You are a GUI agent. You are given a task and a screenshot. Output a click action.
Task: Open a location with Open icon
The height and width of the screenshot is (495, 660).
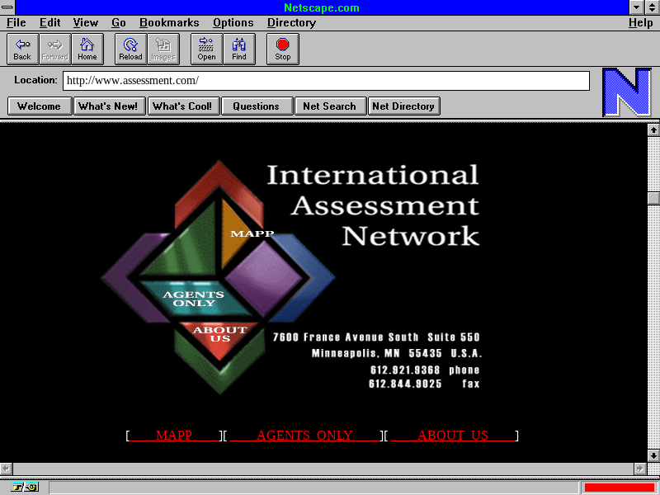pyautogui.click(x=206, y=49)
